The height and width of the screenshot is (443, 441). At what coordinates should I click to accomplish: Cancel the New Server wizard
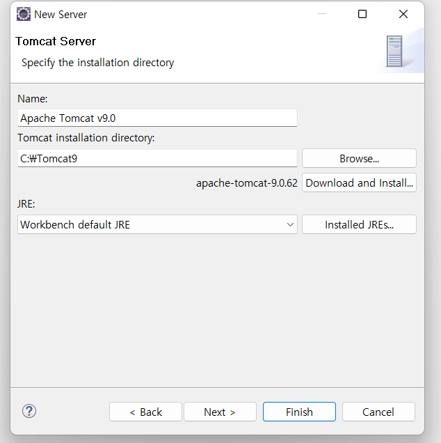coord(378,412)
